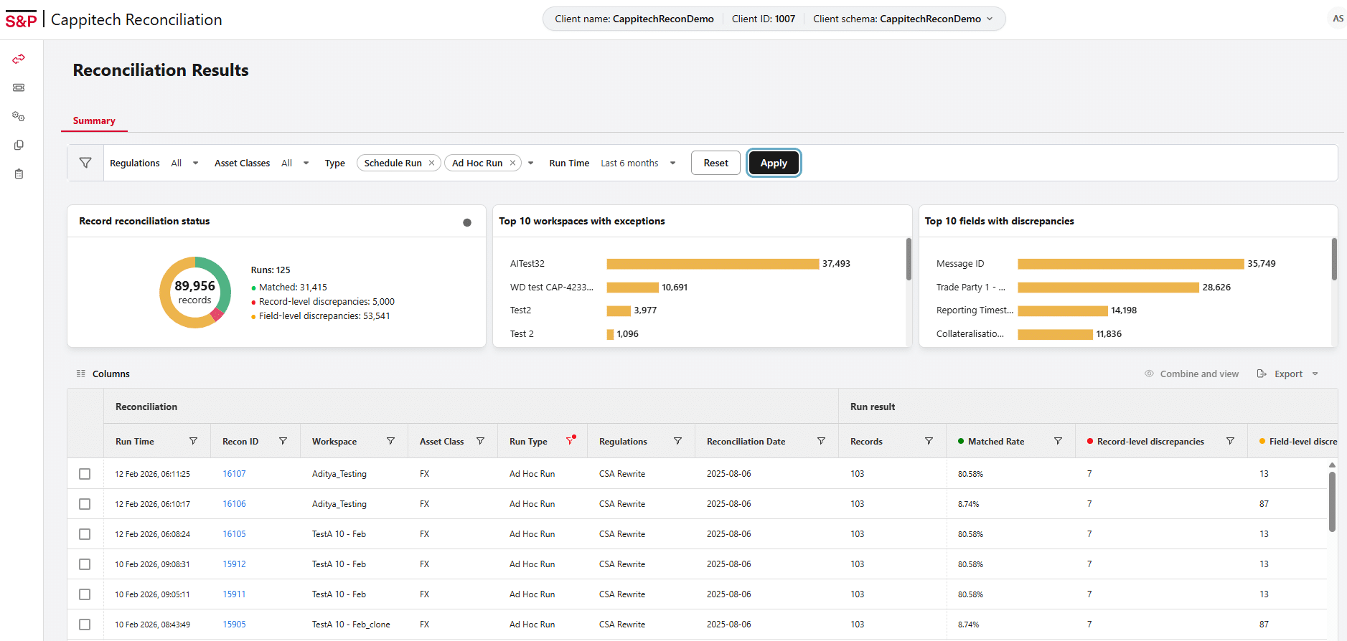Click the Run Type column filter icon
Screen dimensions: 1347x641
coord(571,441)
